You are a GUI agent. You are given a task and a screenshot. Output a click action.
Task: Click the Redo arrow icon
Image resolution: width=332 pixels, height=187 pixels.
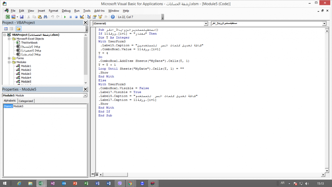pos(58,17)
